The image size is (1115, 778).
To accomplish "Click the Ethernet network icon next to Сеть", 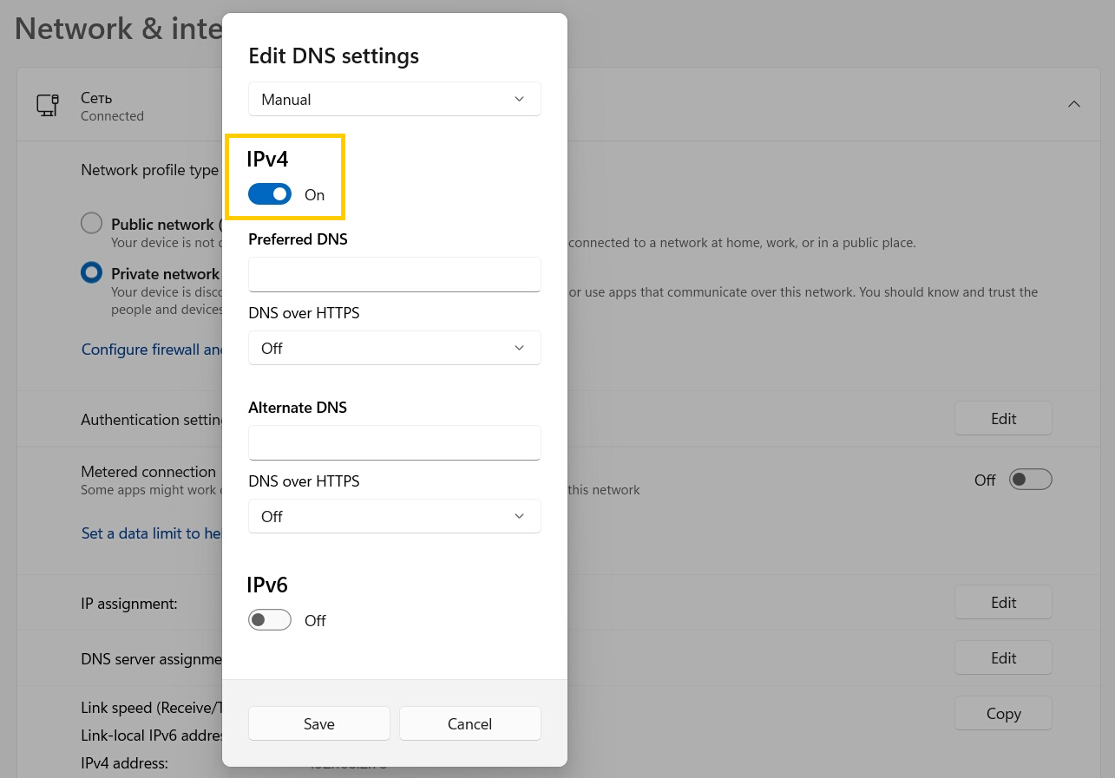I will pos(47,106).
